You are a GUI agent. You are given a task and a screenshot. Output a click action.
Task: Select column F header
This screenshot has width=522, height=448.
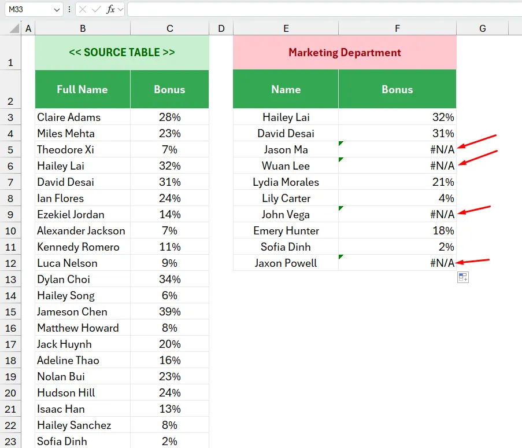397,28
